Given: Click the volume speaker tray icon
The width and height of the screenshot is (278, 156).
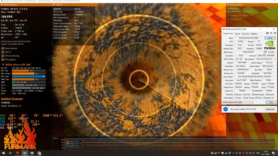Looking at the screenshot, I should (x=254, y=153).
